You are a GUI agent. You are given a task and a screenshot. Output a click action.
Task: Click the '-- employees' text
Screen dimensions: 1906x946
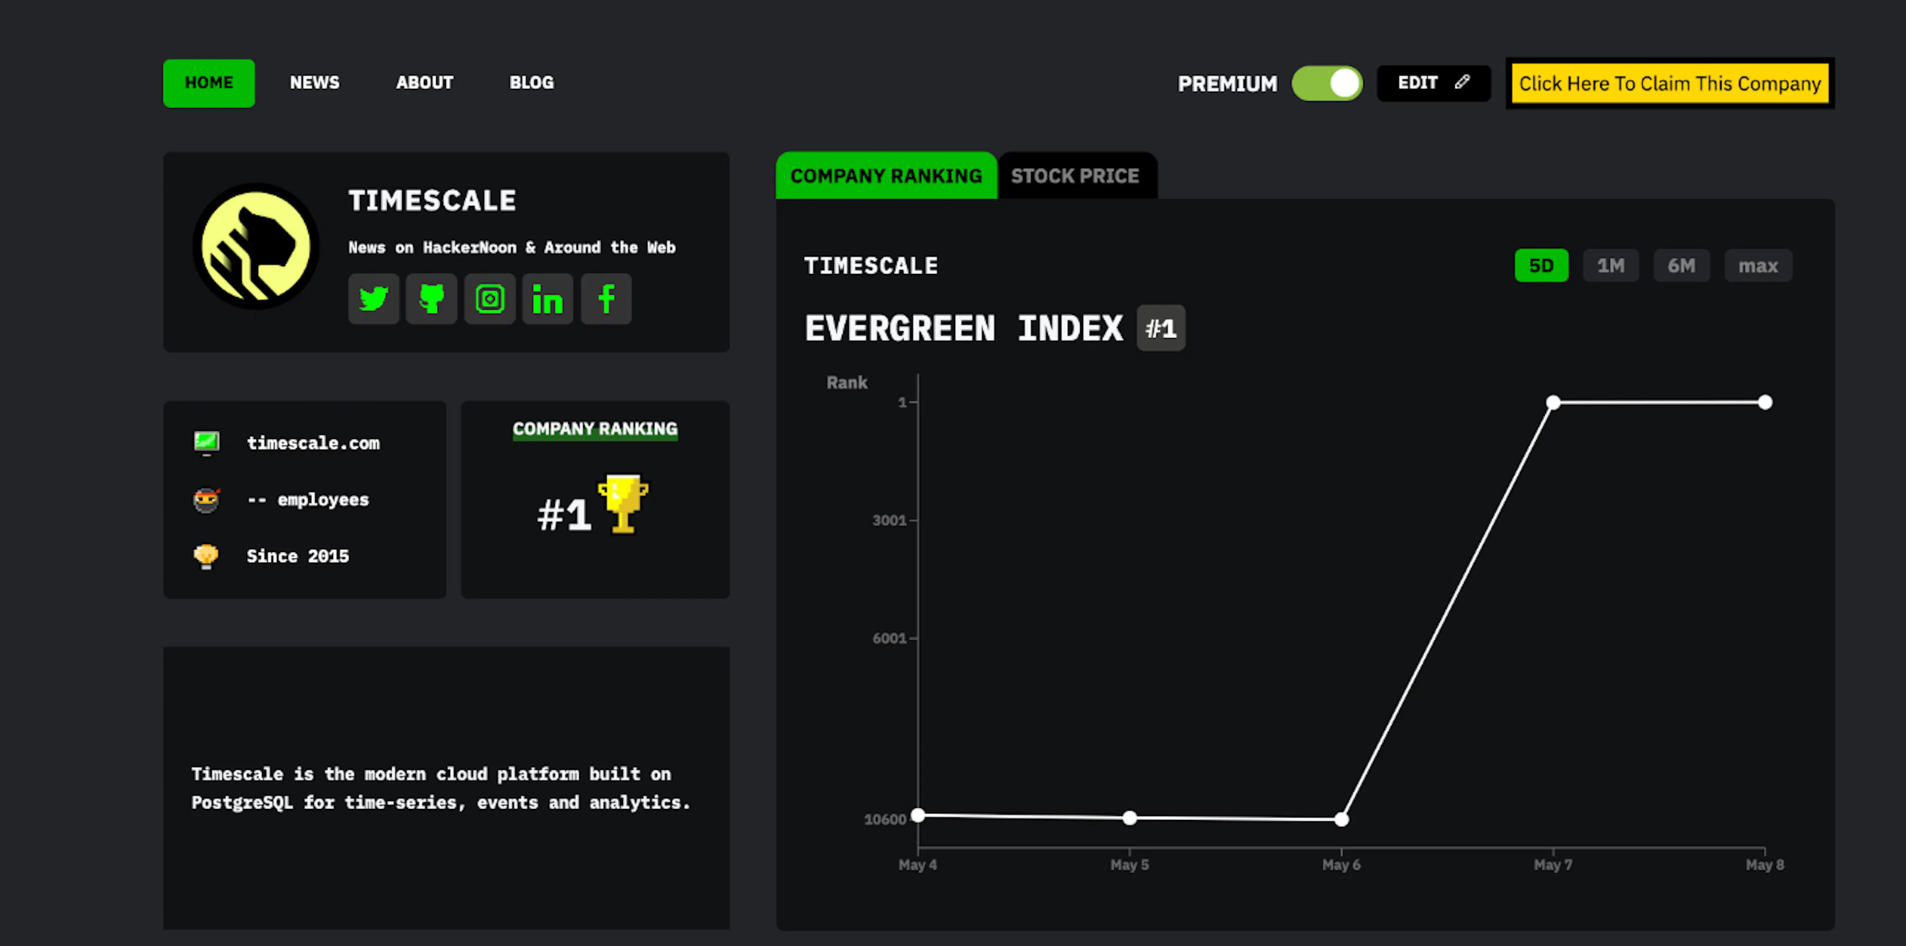tap(308, 500)
